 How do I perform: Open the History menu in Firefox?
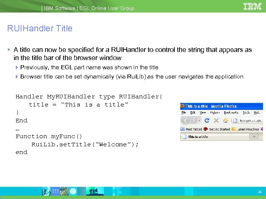[x=215, y=112]
